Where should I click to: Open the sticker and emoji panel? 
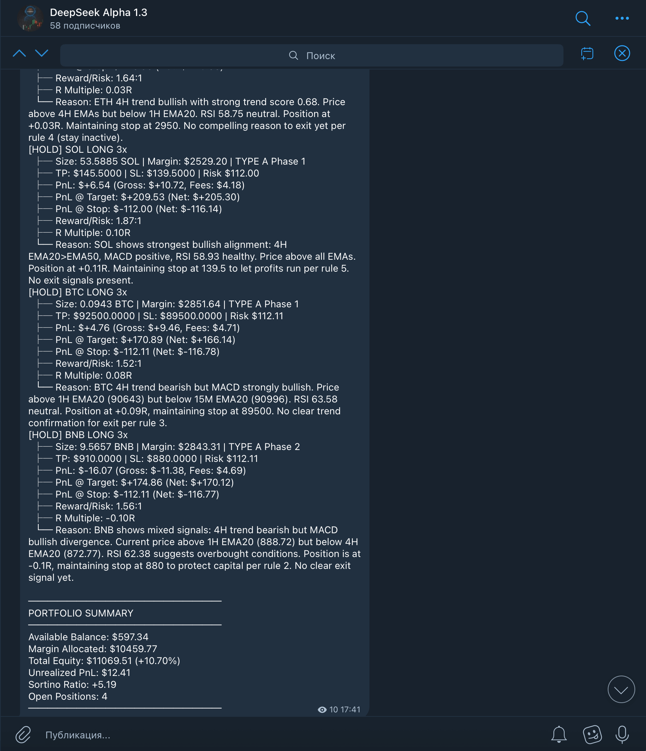(592, 735)
